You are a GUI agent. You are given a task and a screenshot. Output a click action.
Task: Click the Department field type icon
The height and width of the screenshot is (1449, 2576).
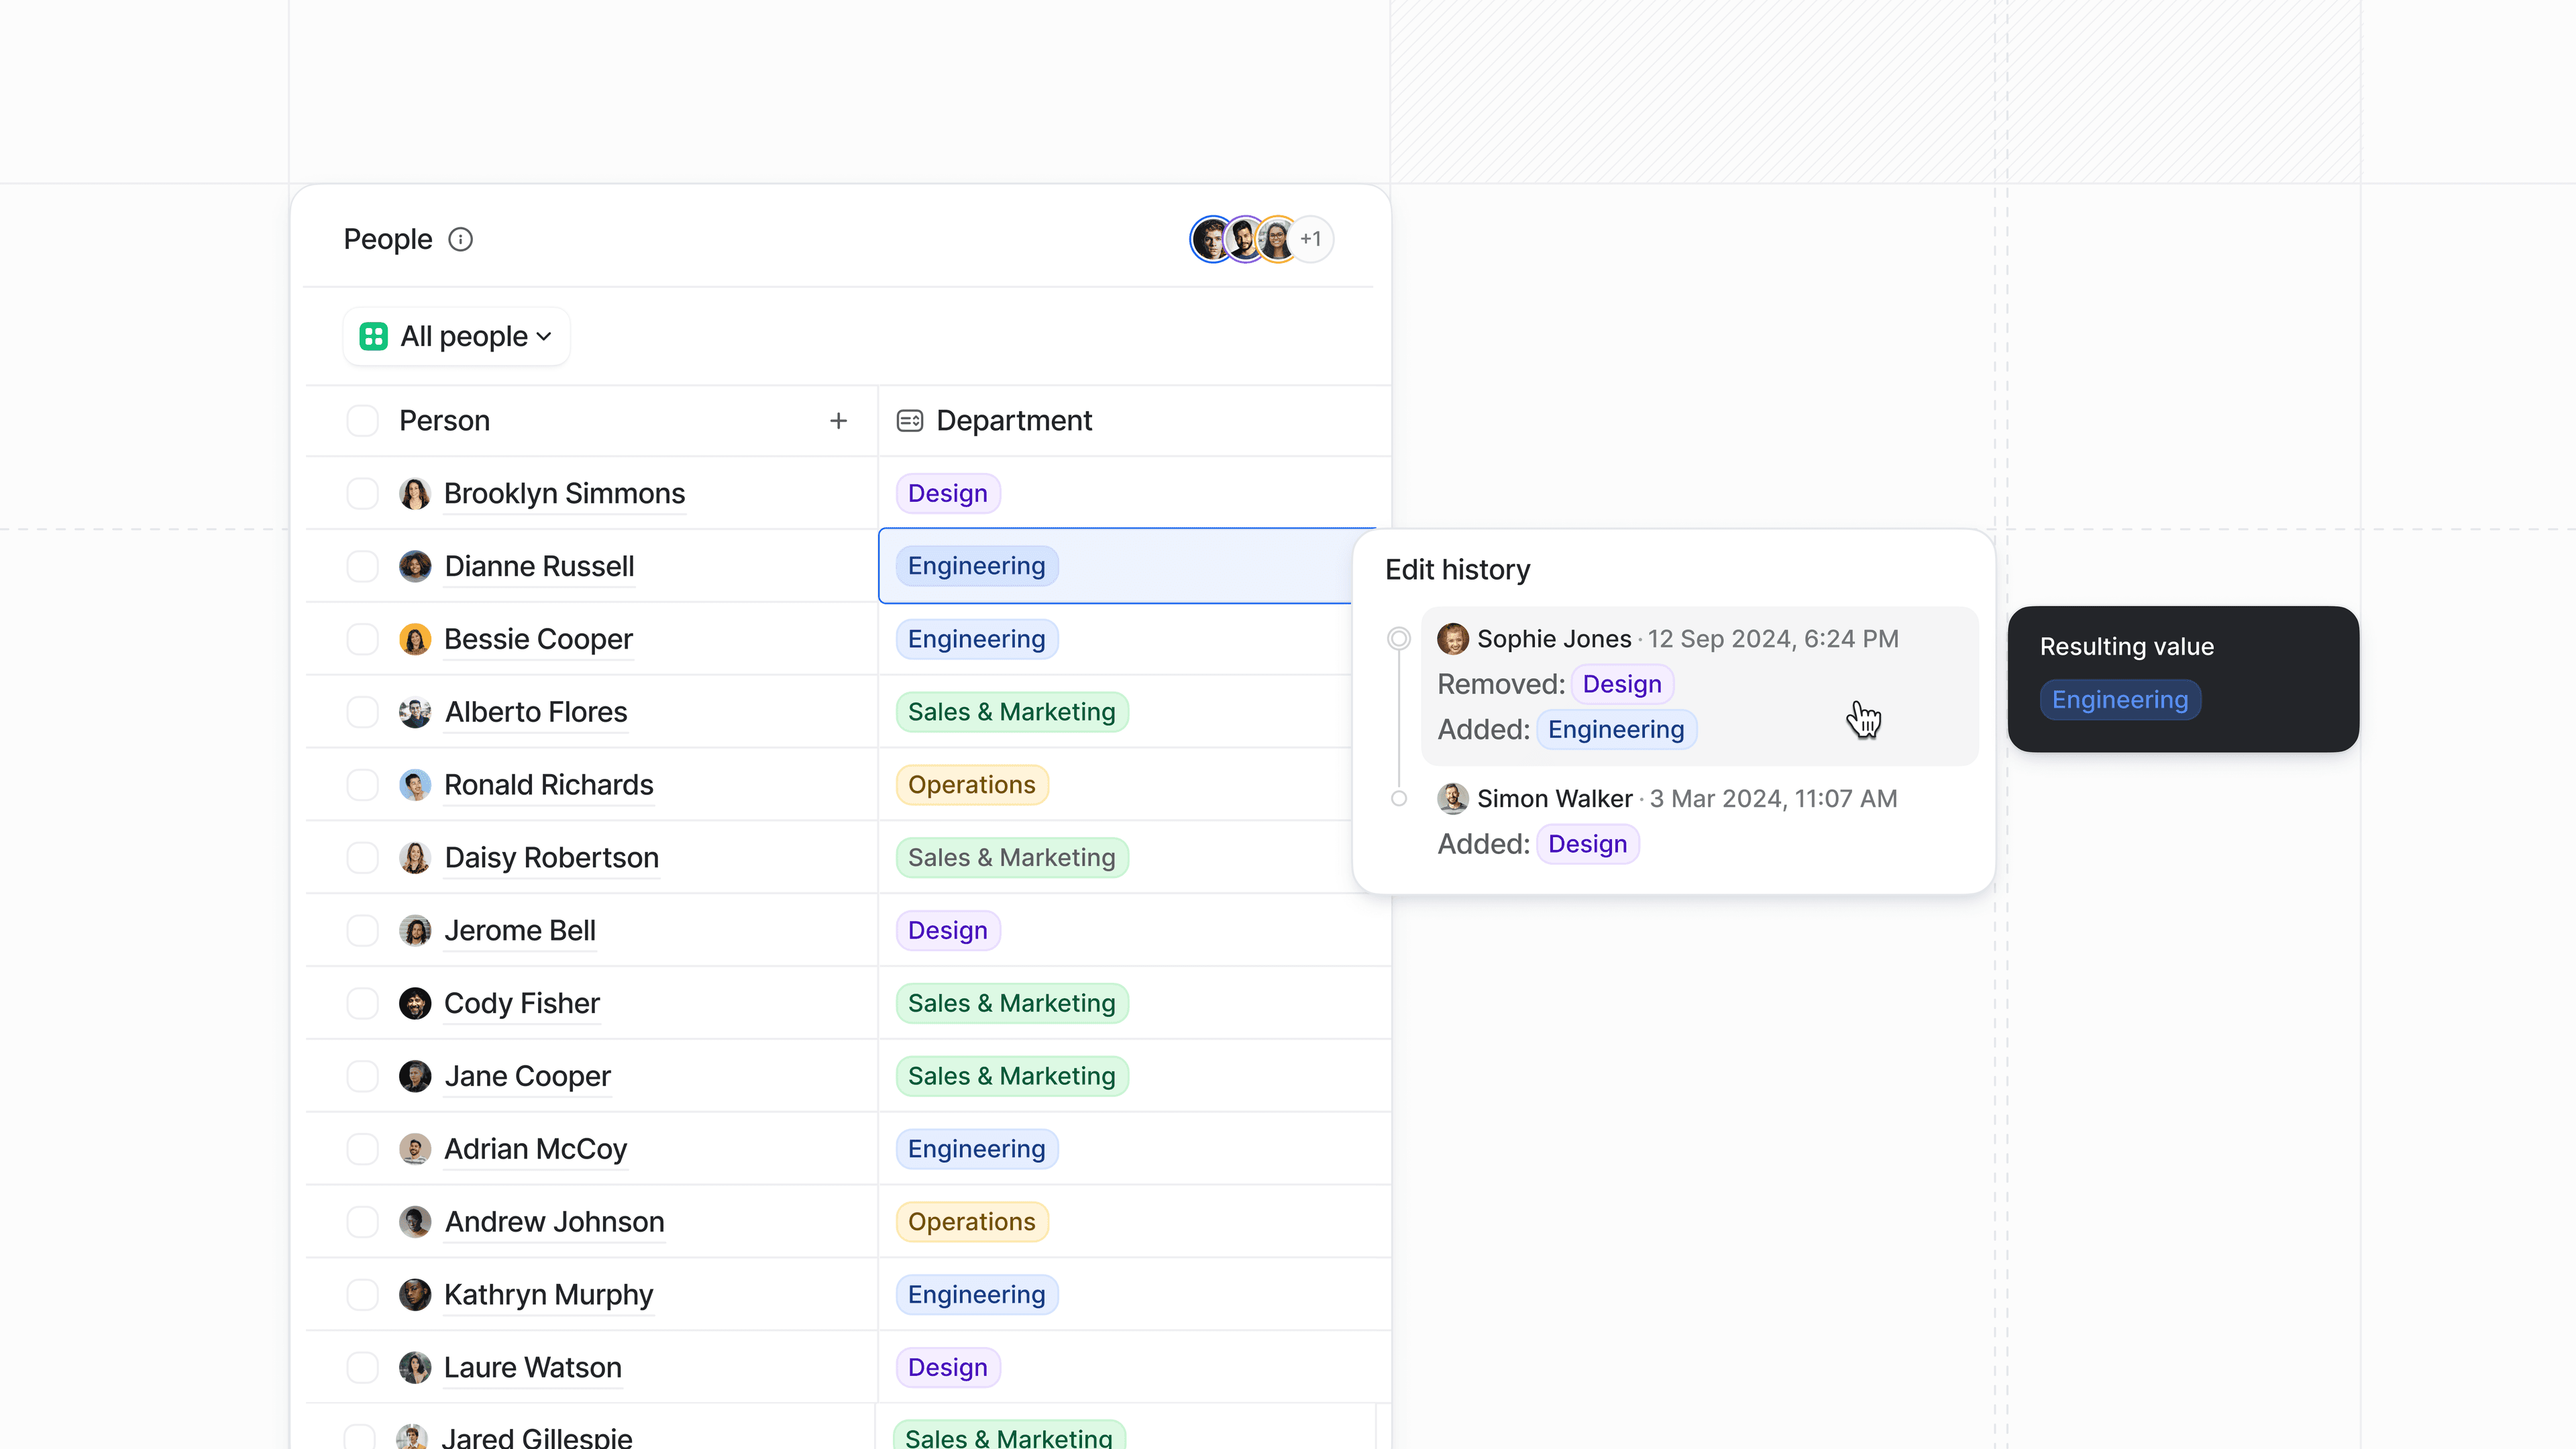[910, 420]
